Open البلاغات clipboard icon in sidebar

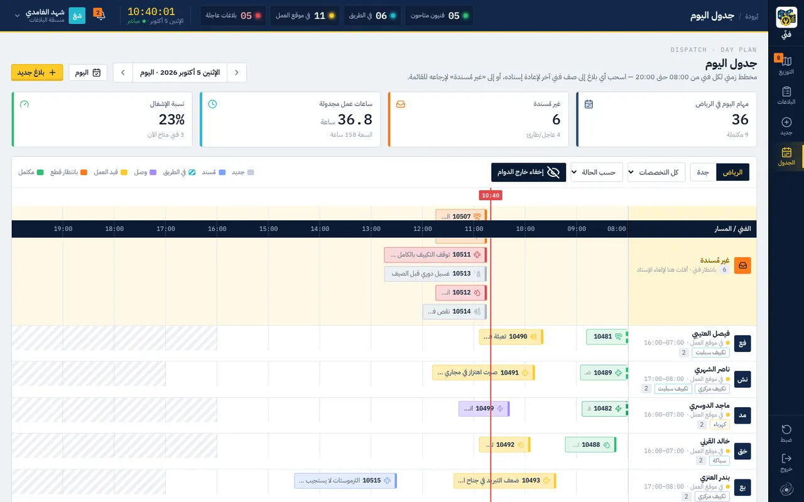click(x=786, y=92)
